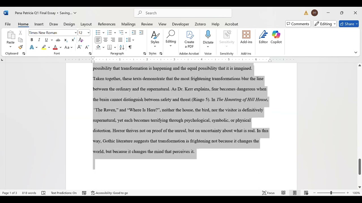Switch to Web Layout view
362x203 pixels.
click(x=306, y=193)
